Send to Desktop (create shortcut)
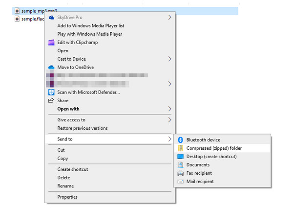Screen dimensions: 293x208 (x=222, y=157)
